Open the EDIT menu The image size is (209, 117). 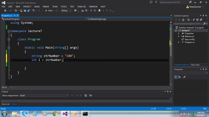pos(10,6)
